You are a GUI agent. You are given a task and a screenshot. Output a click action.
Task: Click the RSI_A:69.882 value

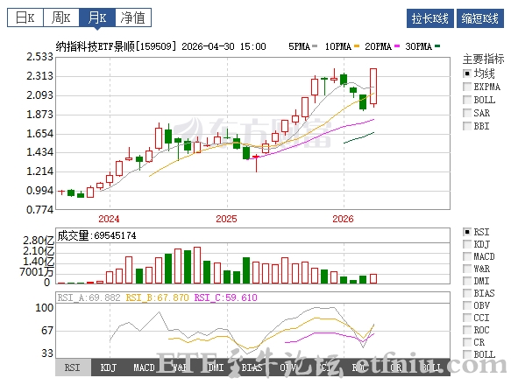click(x=89, y=297)
